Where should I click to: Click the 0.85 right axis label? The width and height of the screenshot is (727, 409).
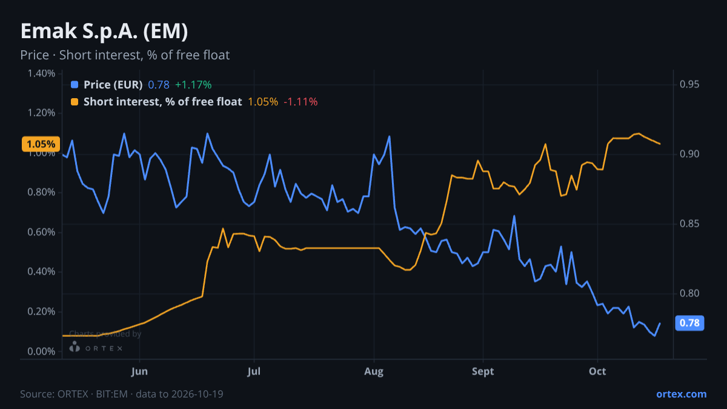[x=689, y=224]
